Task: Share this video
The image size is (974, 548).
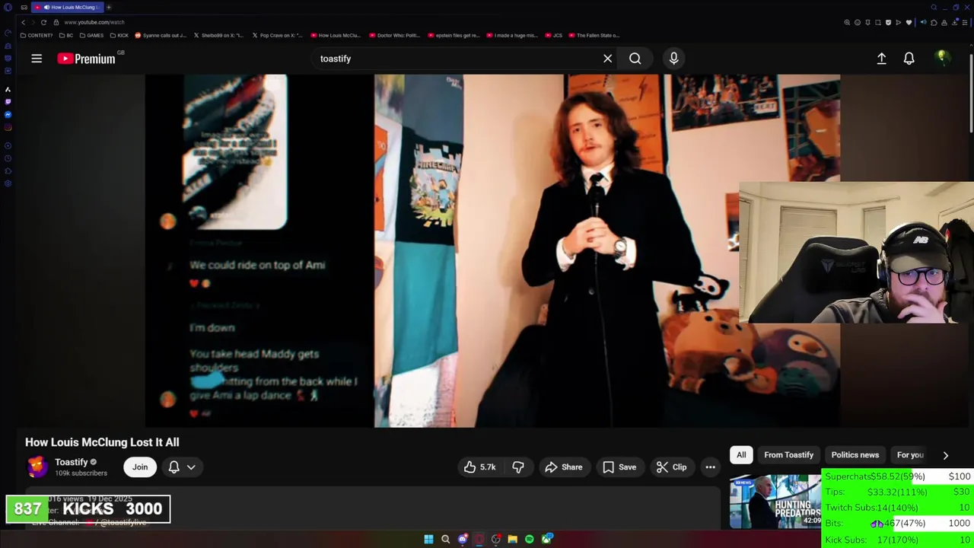Action: point(563,467)
